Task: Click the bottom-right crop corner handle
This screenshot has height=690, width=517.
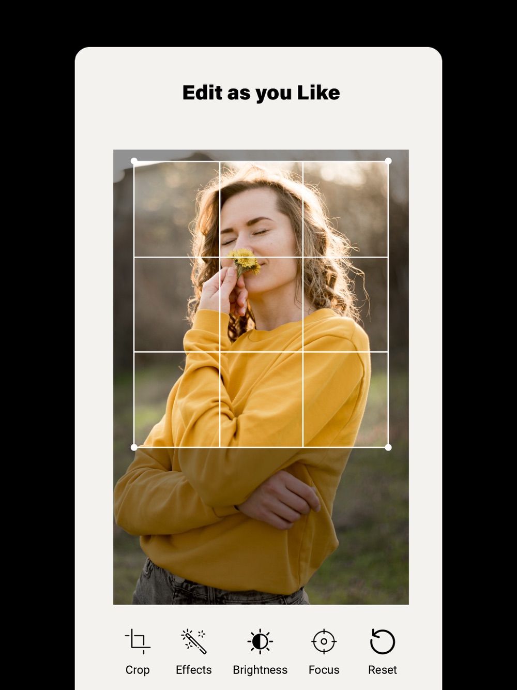Action: (x=388, y=447)
